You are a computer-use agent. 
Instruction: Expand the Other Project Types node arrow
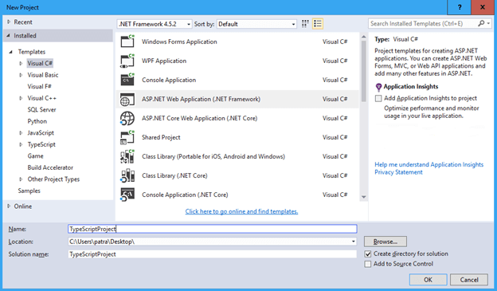click(21, 179)
